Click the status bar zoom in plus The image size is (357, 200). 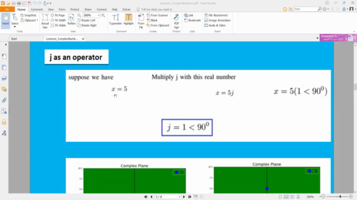pyautogui.click(x=351, y=197)
